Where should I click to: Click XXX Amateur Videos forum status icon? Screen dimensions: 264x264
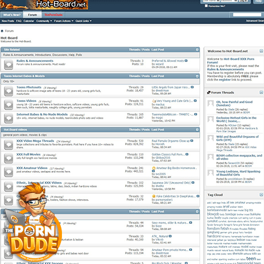[x=9, y=172]
